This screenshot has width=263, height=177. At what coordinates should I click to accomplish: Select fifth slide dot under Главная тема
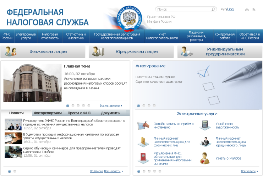[89, 106]
